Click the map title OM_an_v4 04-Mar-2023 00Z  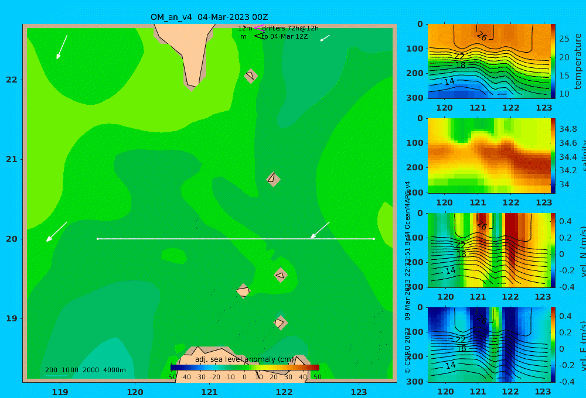(209, 17)
